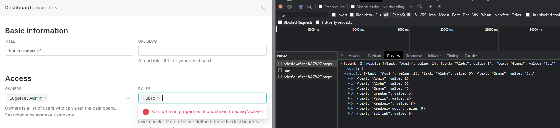Click the URL slug input field
Viewport: 560px width, 128px height.
pyautogui.click(x=202, y=51)
